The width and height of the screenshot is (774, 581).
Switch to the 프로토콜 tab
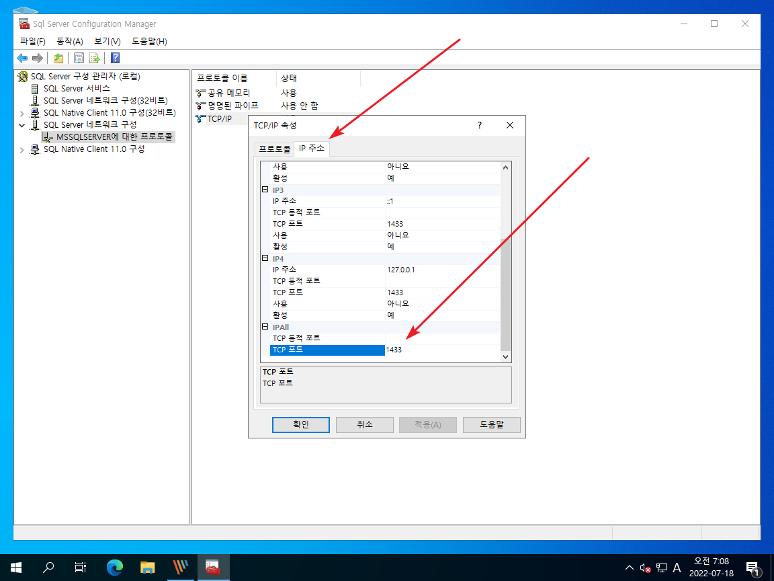(274, 149)
